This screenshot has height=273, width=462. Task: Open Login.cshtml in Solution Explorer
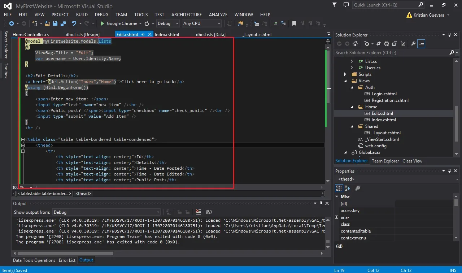point(384,94)
